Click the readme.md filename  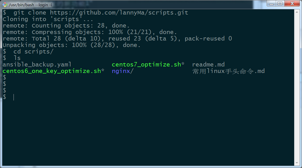coord(208,65)
